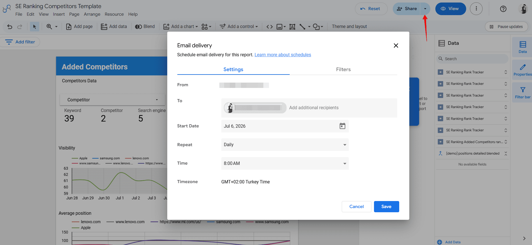The height and width of the screenshot is (245, 532).
Task: Open the Start Date calendar picker icon
Action: [x=342, y=126]
